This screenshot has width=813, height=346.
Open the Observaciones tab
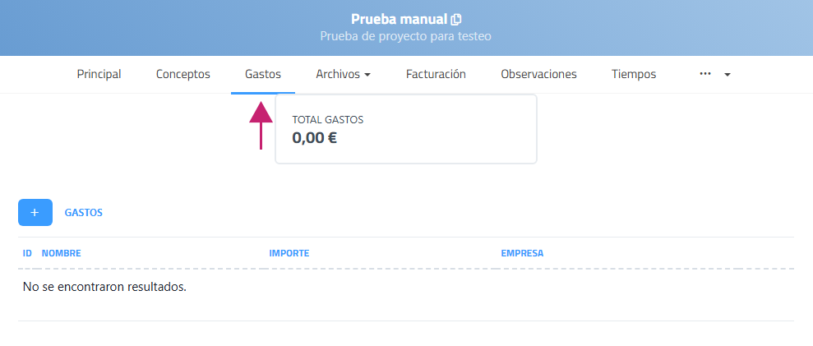click(x=538, y=74)
